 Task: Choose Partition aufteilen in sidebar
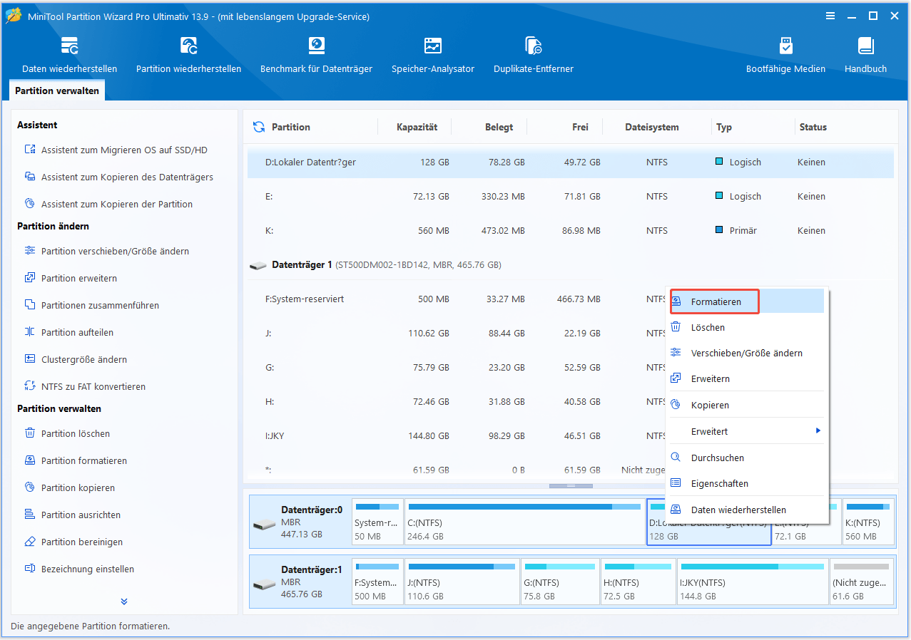[x=68, y=332]
